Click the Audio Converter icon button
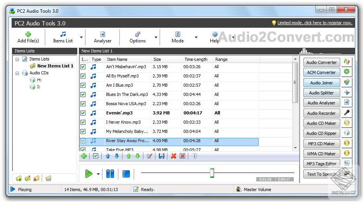The height and width of the screenshot is (203, 363). [346, 62]
